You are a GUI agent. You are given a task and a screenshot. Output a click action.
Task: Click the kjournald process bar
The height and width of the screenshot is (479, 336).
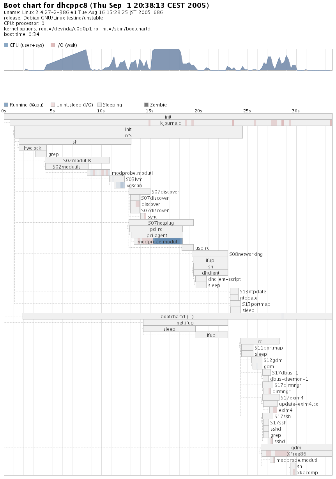(171, 123)
